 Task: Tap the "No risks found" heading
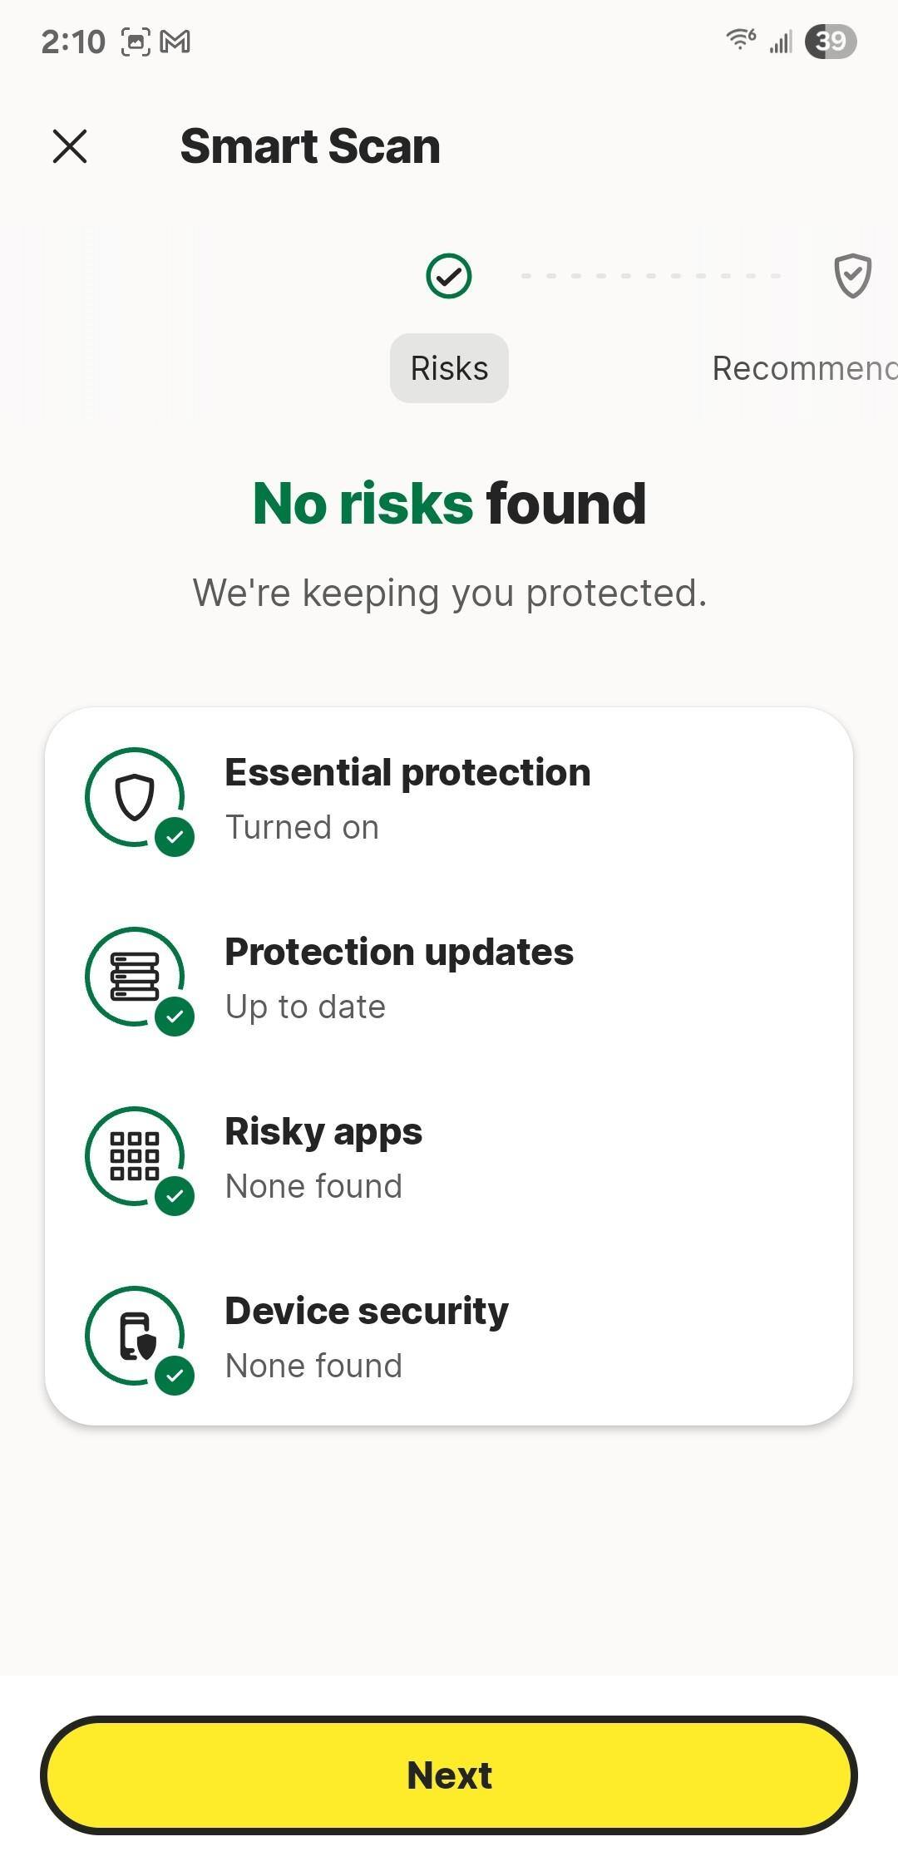tap(449, 504)
